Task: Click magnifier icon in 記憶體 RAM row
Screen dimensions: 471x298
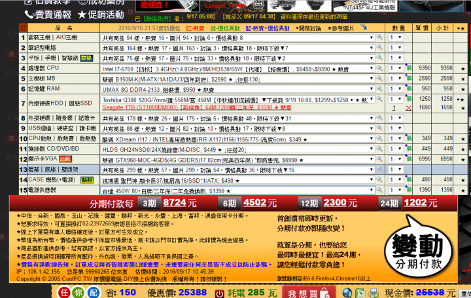Action: click(x=379, y=88)
